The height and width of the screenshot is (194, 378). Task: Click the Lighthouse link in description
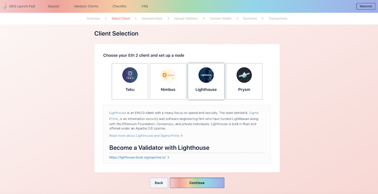[x=118, y=113]
